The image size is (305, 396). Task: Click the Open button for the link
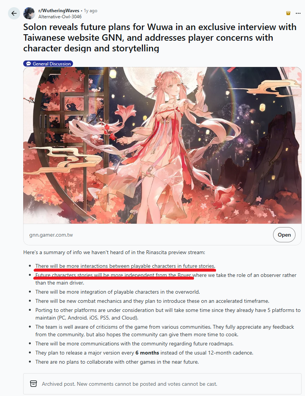[x=284, y=235]
